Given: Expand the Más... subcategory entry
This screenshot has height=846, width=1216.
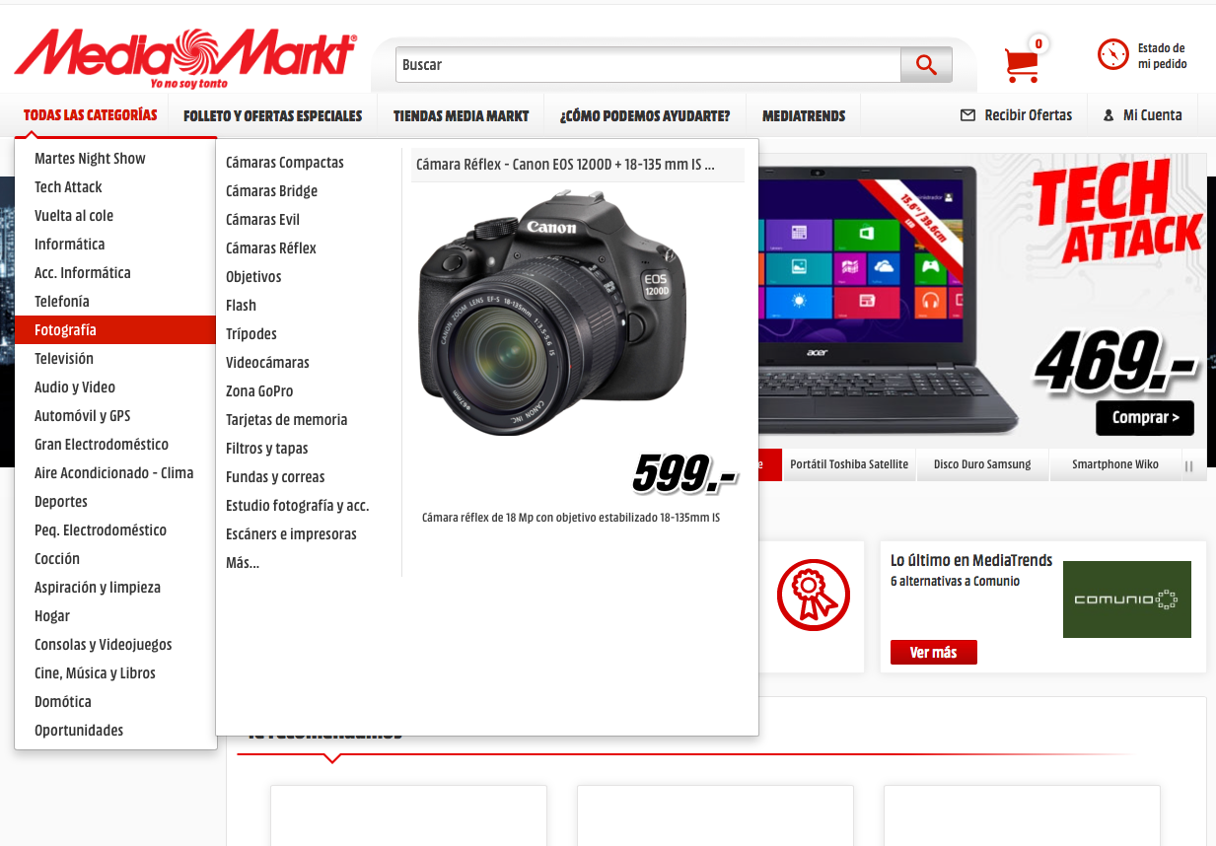Looking at the screenshot, I should [243, 563].
